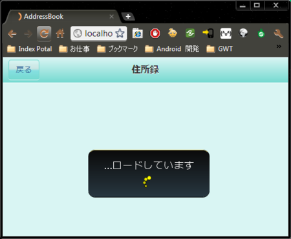
Task: Click the globe site info icon
Action: click(78, 34)
